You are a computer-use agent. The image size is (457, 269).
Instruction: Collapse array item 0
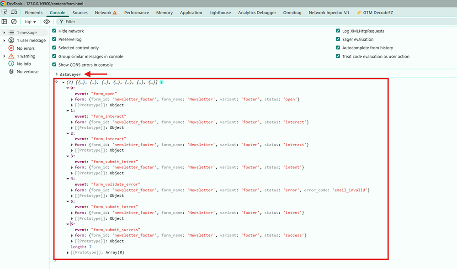point(68,88)
